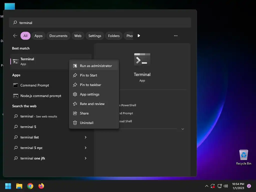Choose Run as administrator
Viewport: 256px width, 192px height.
(x=94, y=66)
